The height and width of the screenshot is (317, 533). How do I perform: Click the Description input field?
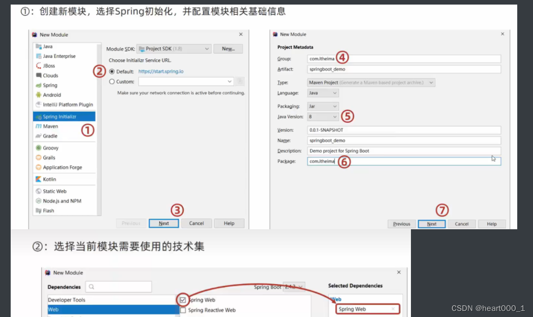coord(404,151)
